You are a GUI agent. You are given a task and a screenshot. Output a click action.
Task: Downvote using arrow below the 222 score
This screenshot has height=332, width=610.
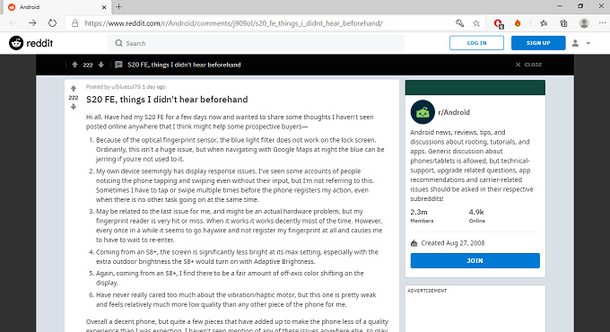click(x=74, y=107)
